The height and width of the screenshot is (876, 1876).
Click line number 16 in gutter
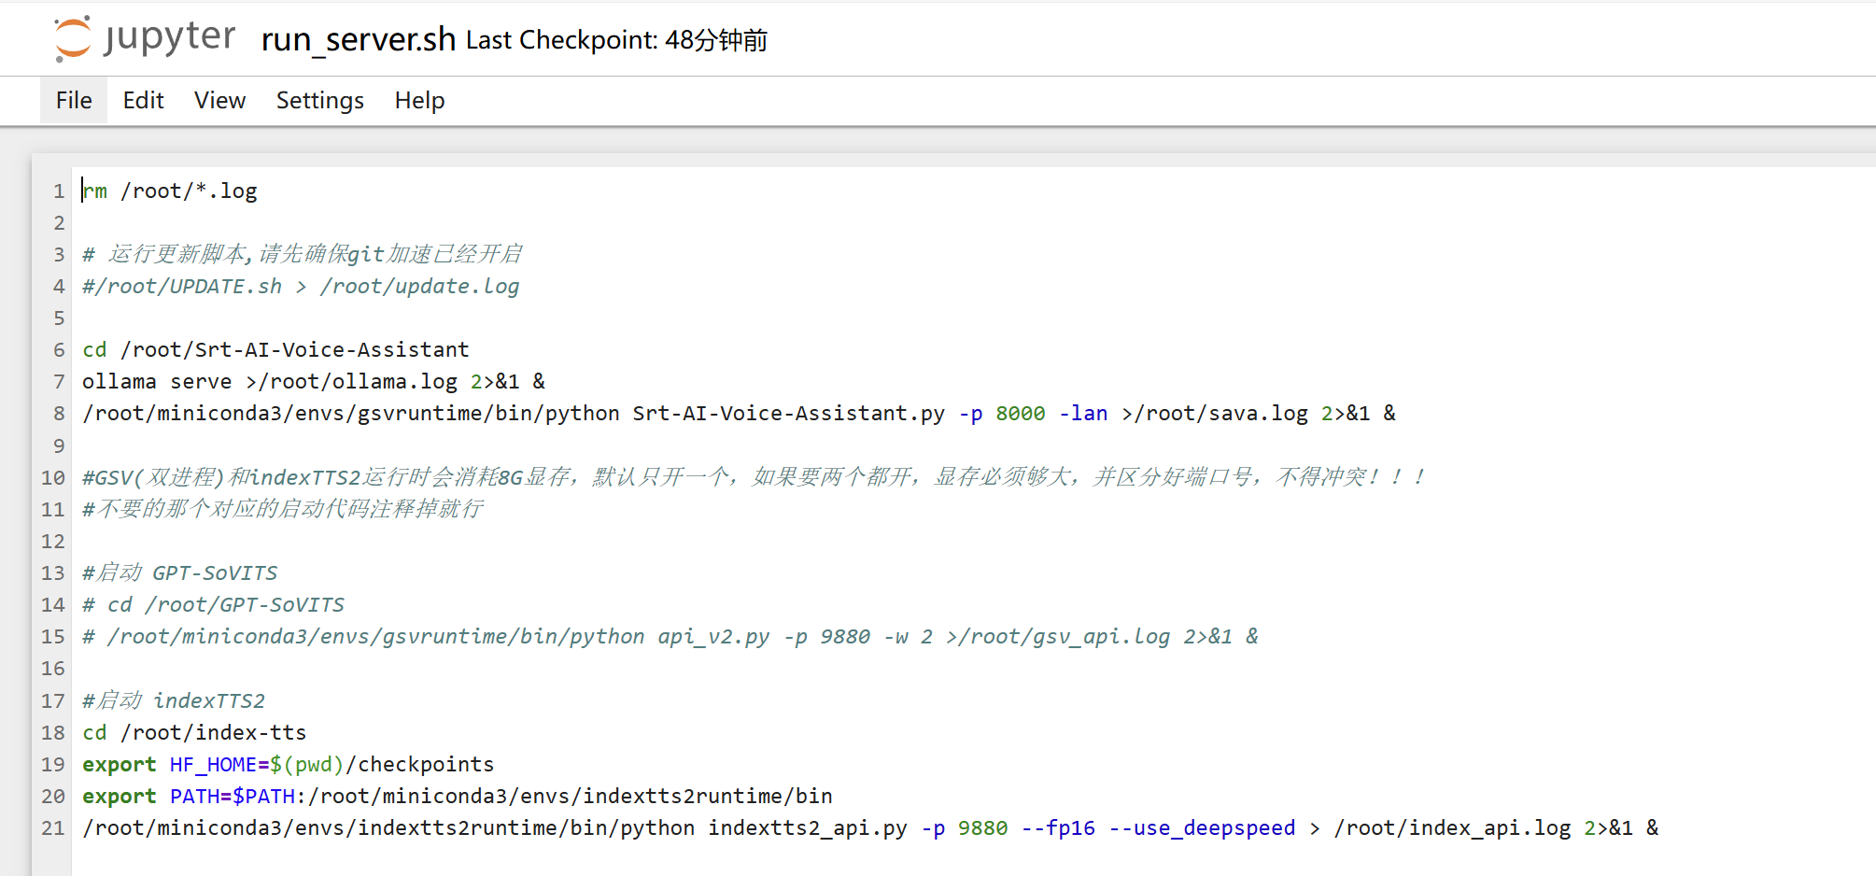[x=53, y=669]
